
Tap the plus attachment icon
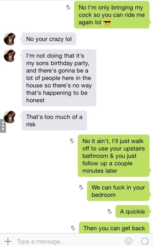(x=8, y=241)
